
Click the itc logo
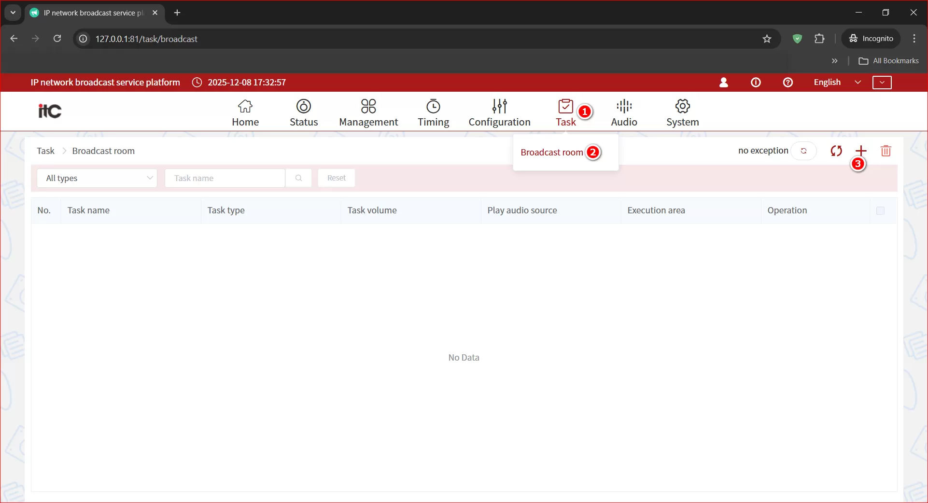point(50,111)
